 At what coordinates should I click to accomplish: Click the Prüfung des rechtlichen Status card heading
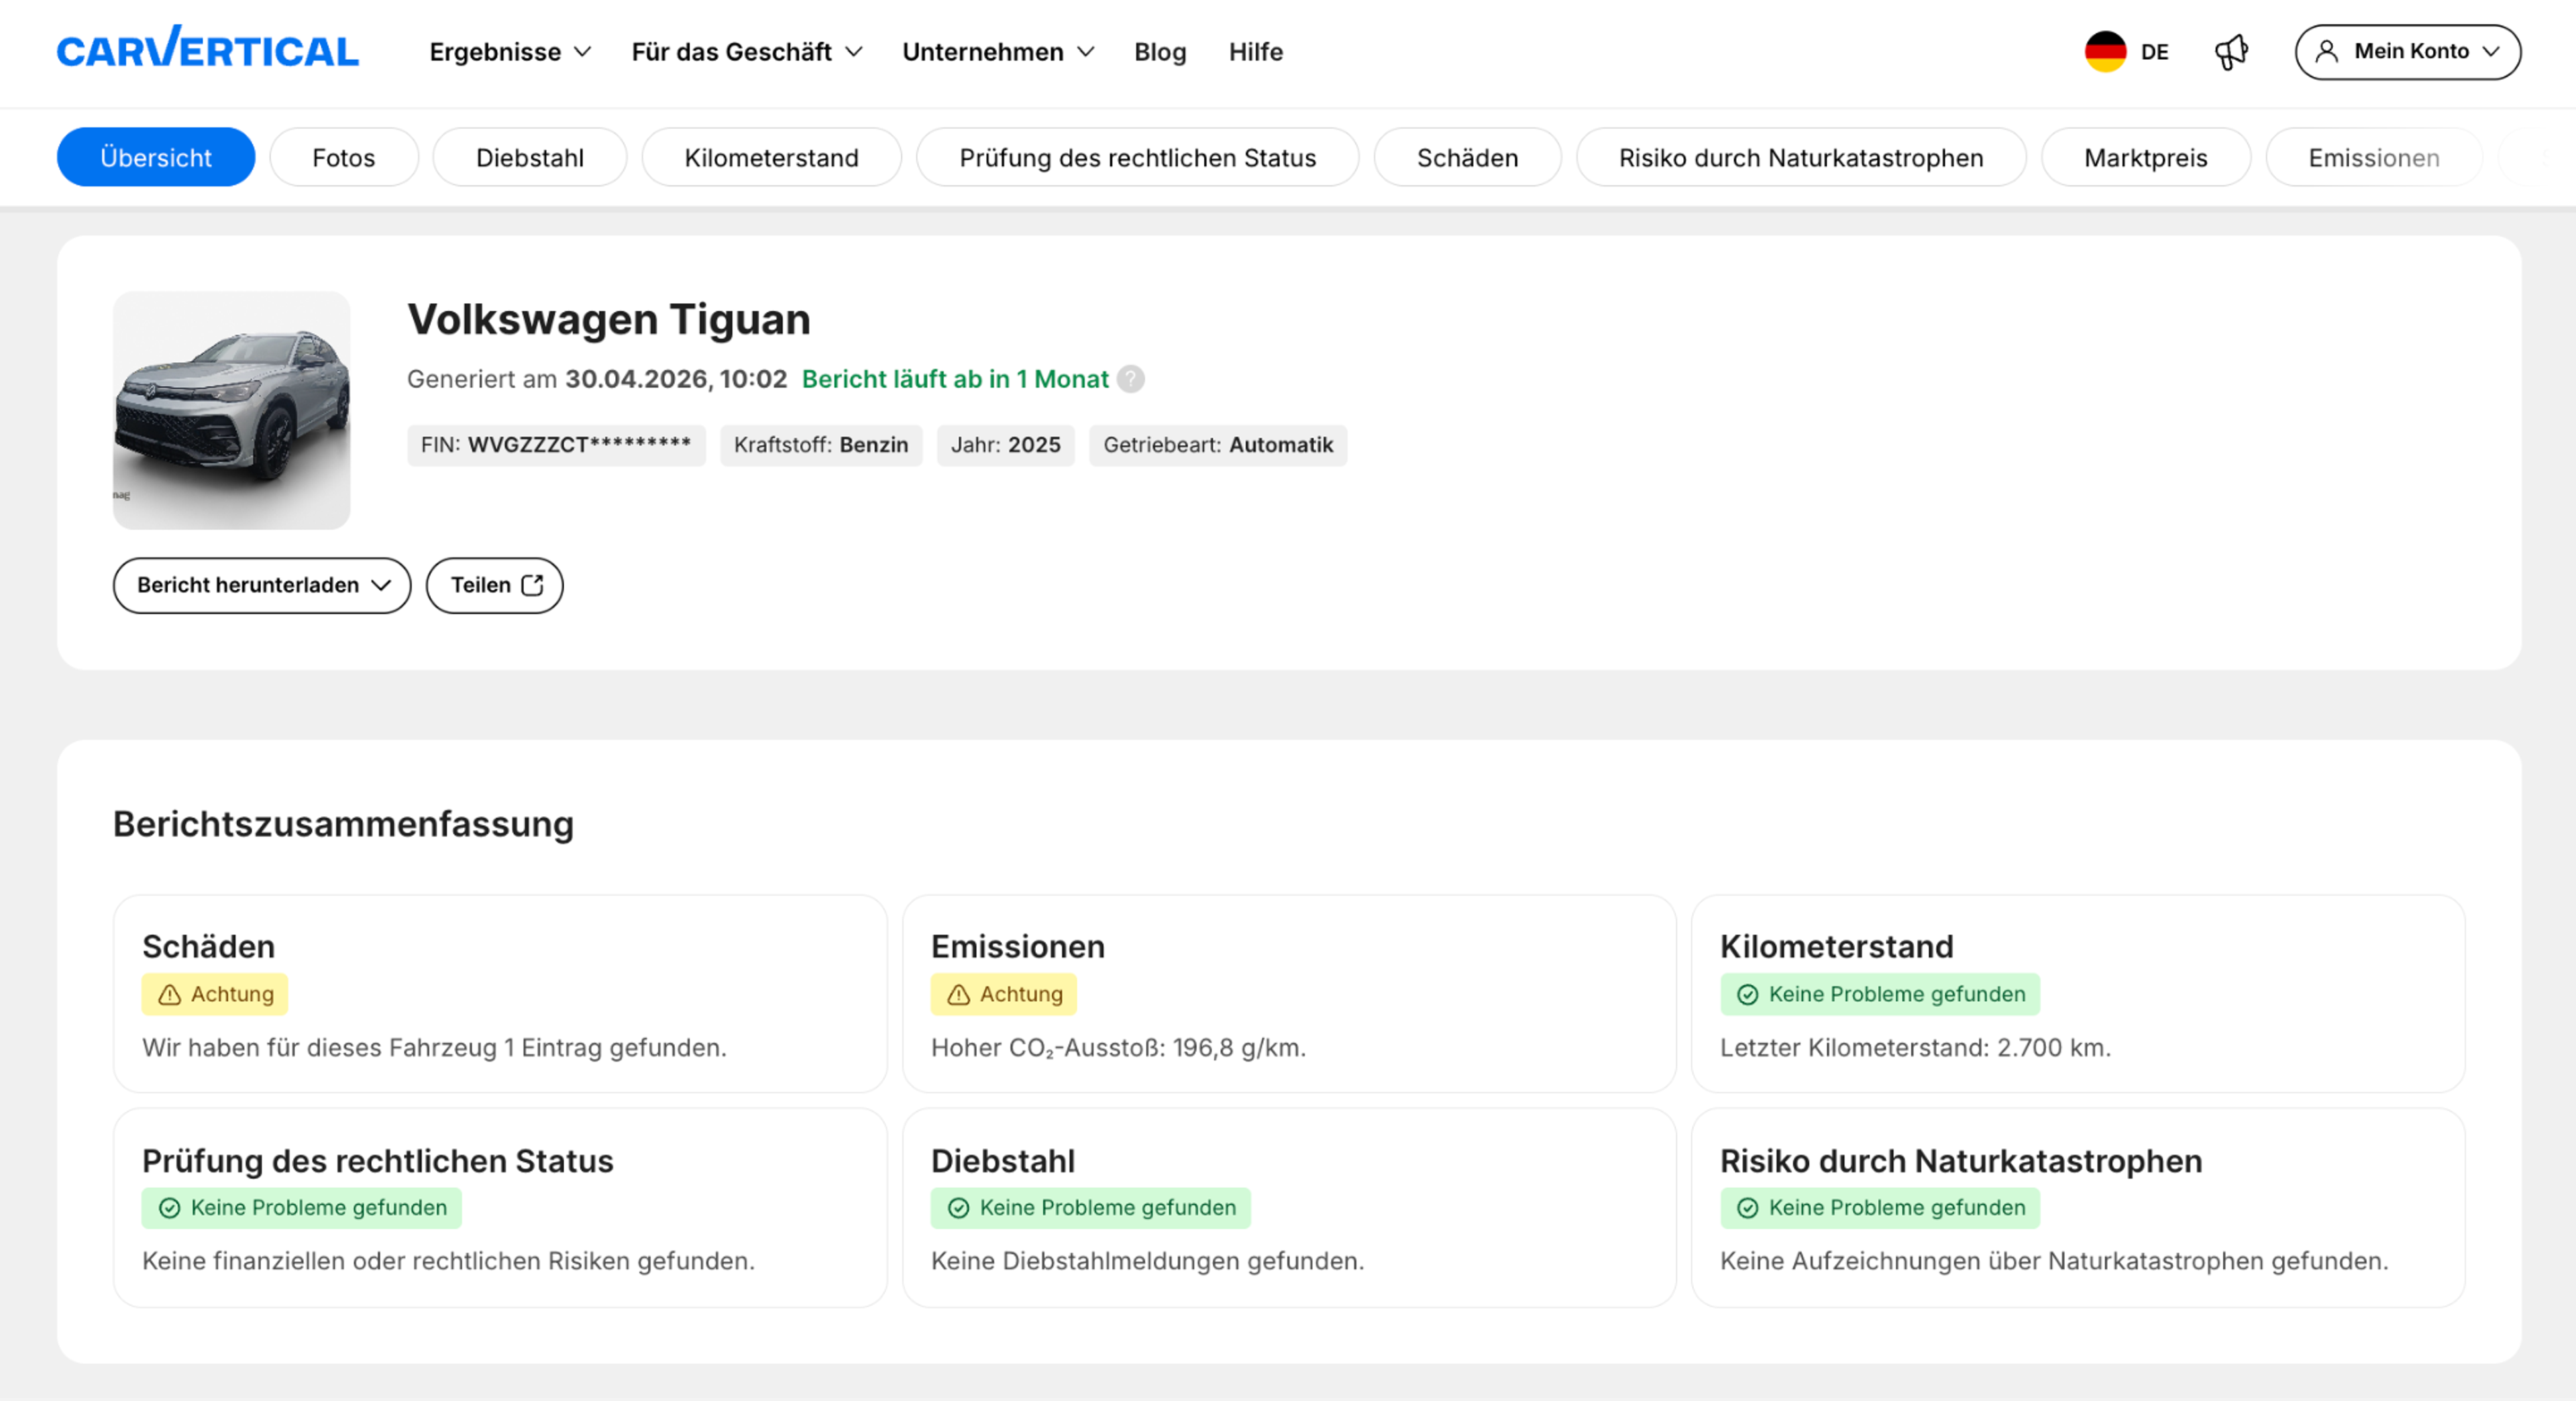point(378,1161)
